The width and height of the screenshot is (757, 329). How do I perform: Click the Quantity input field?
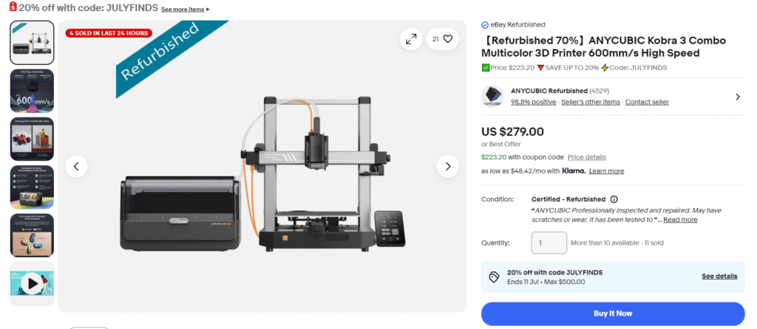coord(549,243)
